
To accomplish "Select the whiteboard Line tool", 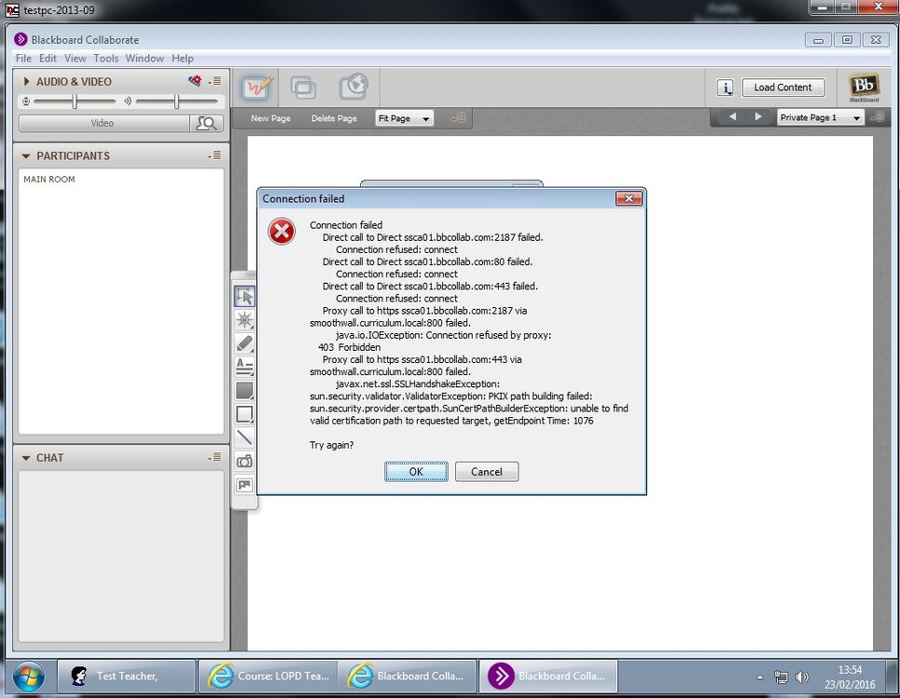I will (245, 437).
